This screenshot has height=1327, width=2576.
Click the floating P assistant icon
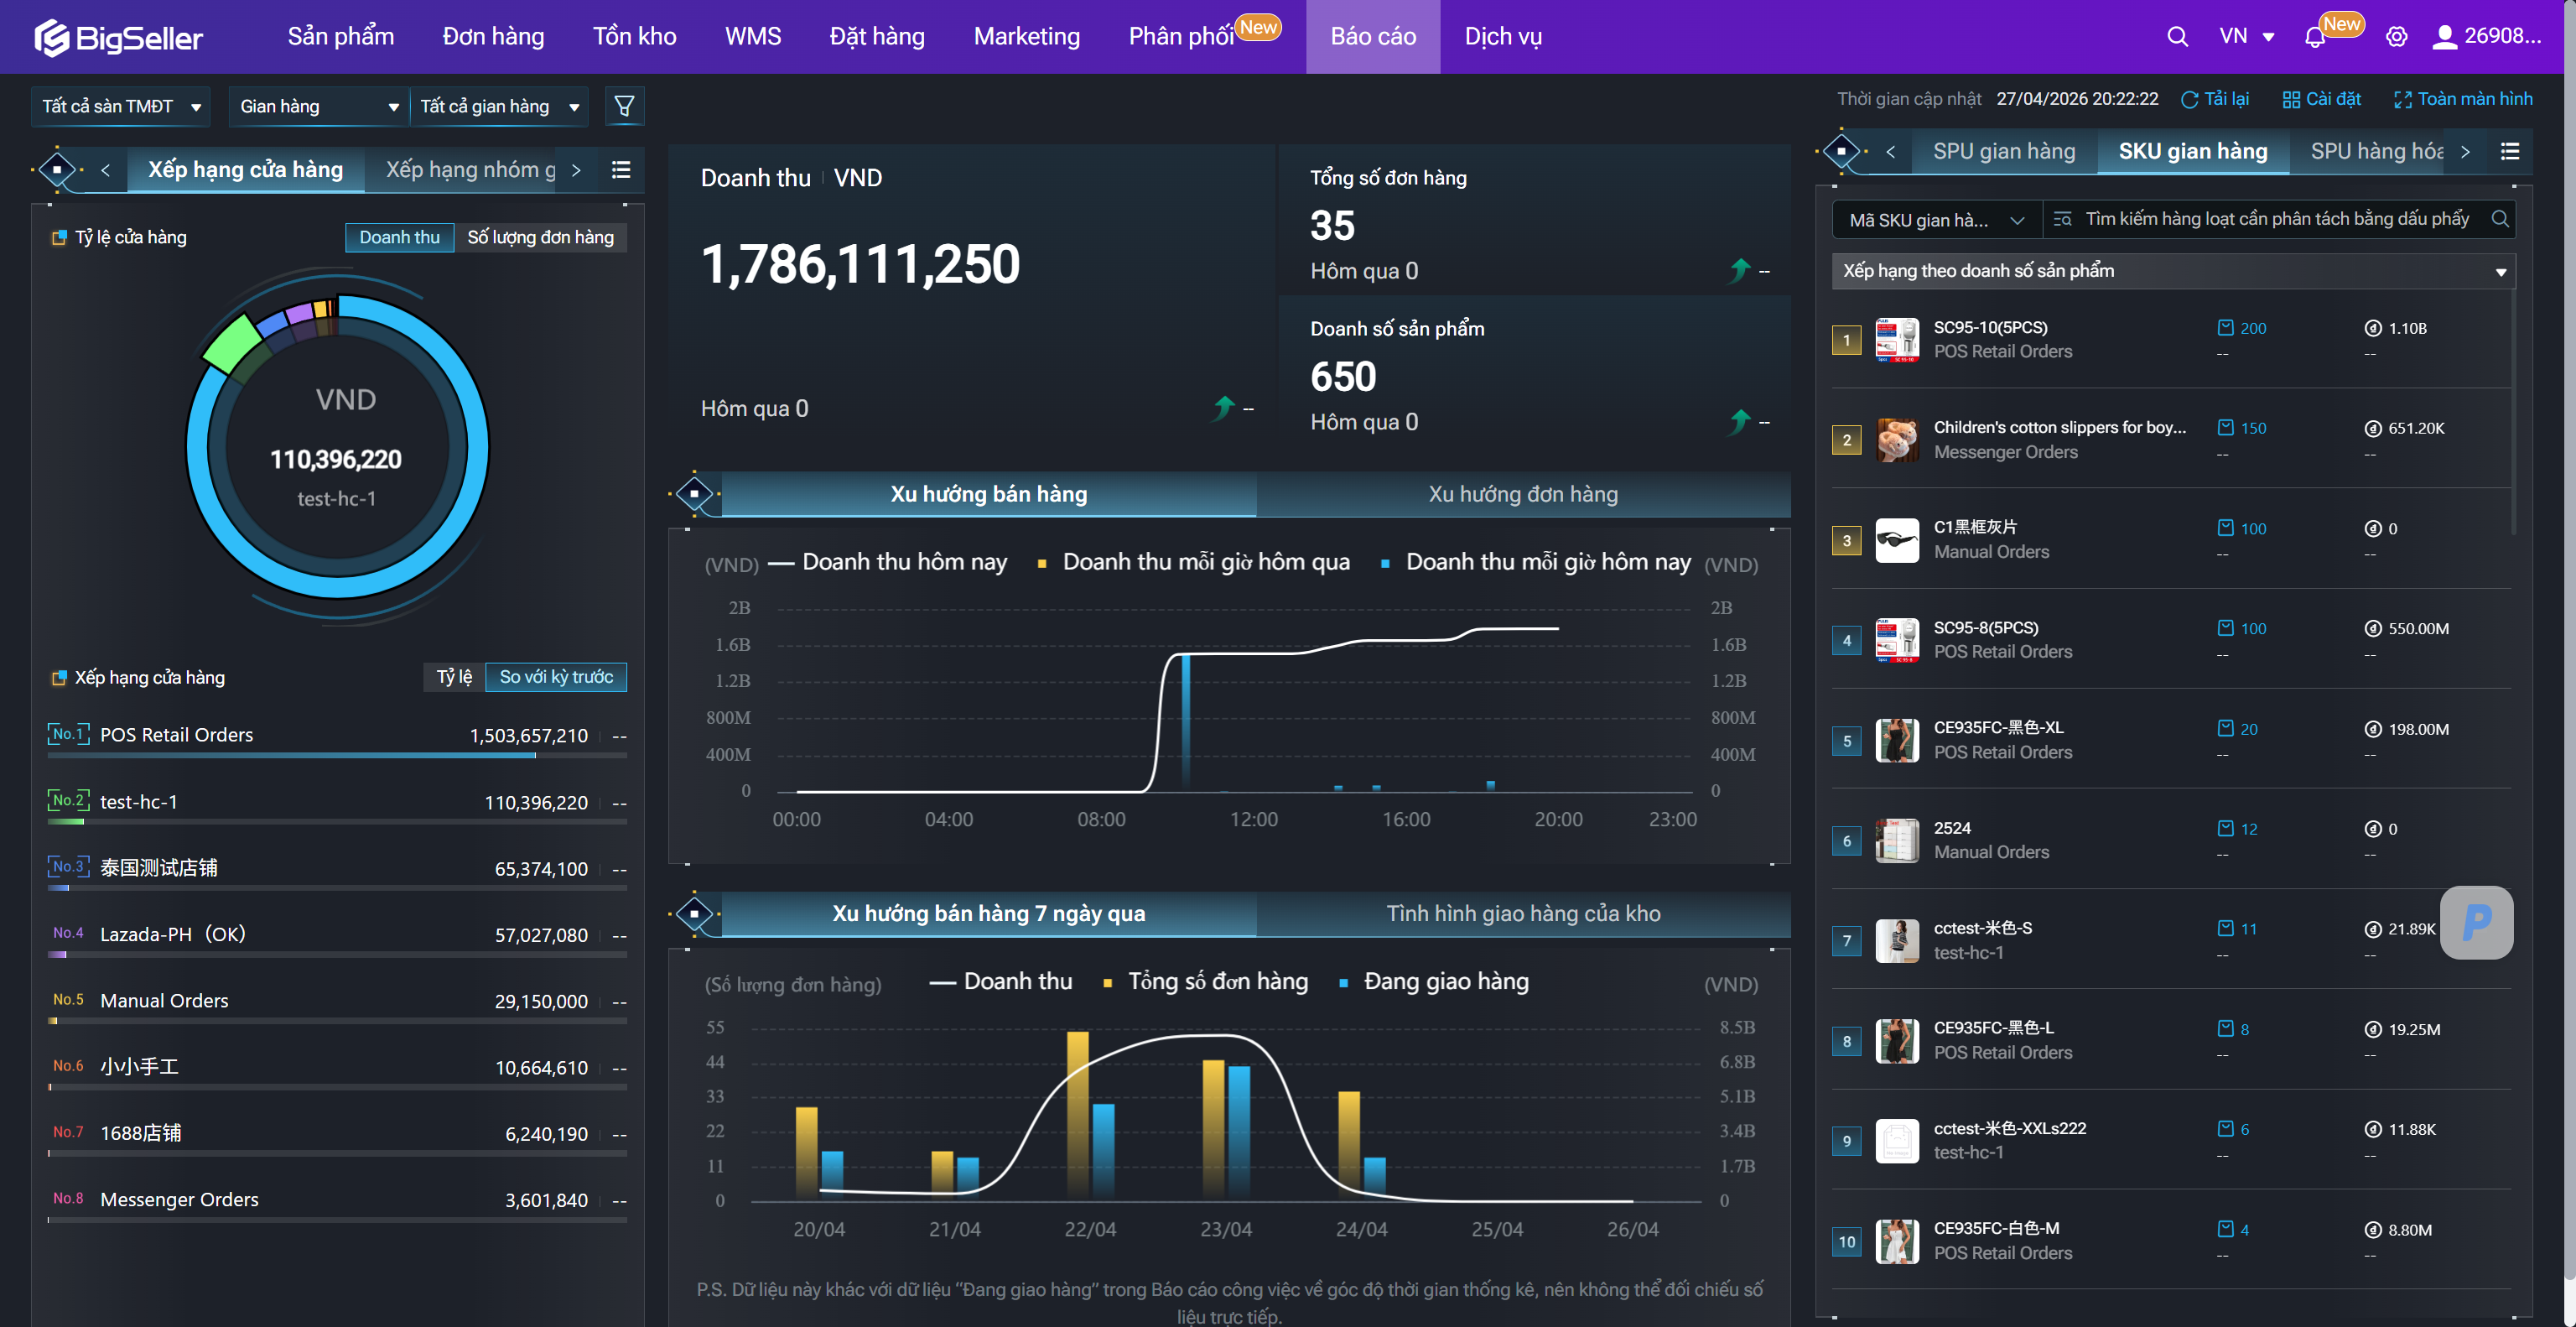point(2476,922)
